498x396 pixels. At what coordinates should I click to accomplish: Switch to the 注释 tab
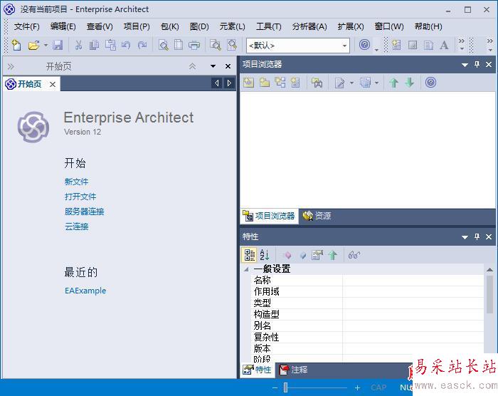293,370
